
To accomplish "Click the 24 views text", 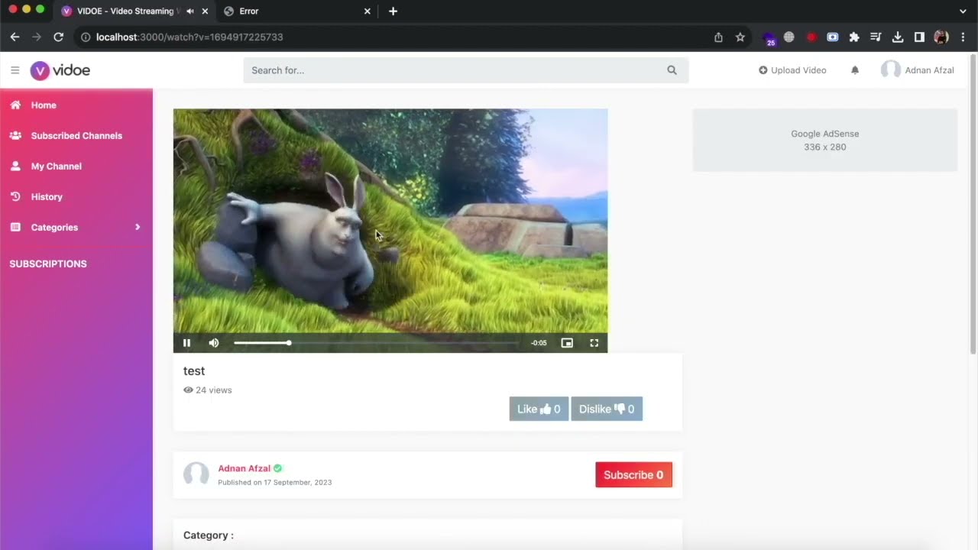I will 213,390.
